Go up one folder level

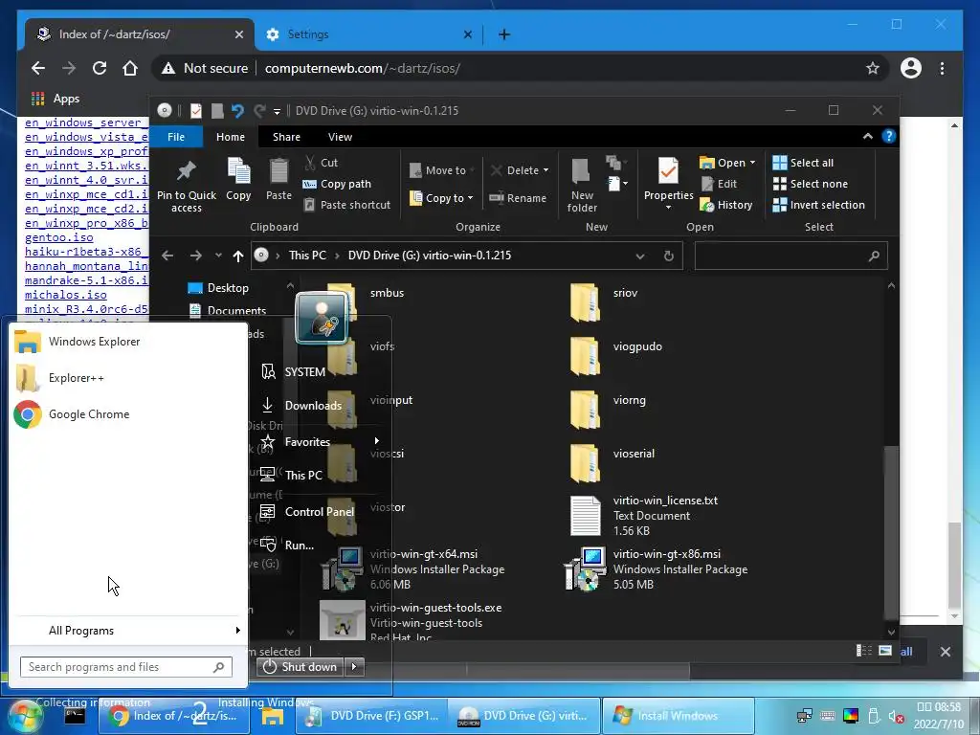point(238,256)
